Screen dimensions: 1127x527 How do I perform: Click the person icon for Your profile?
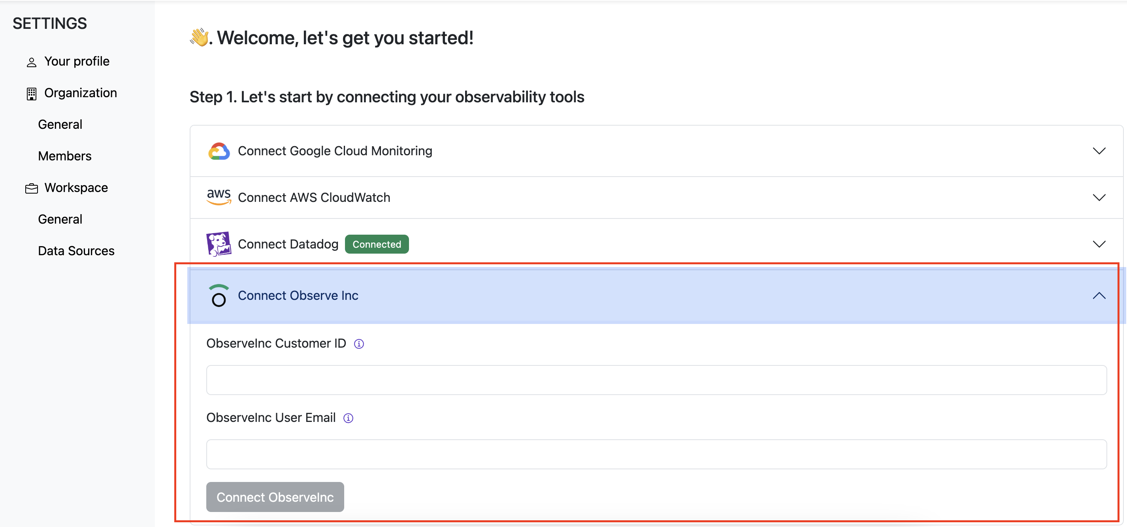point(32,62)
